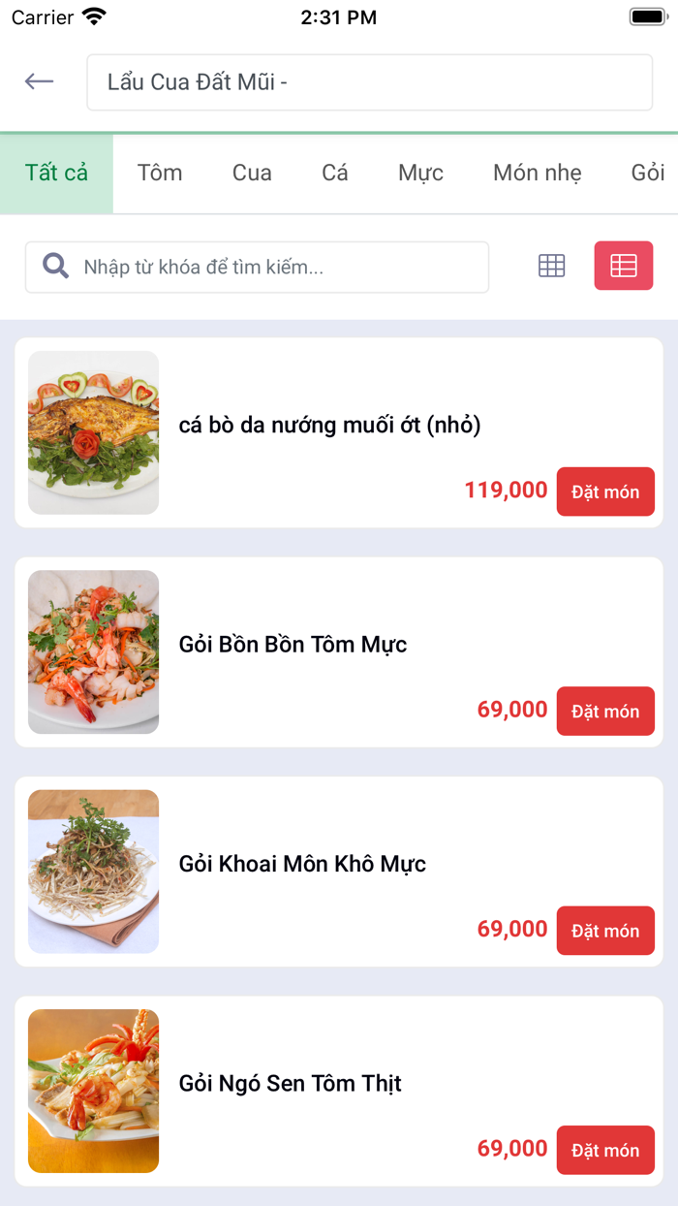The height and width of the screenshot is (1206, 678).
Task: Tap the Wi-Fi icon in status bar
Action: [92, 16]
